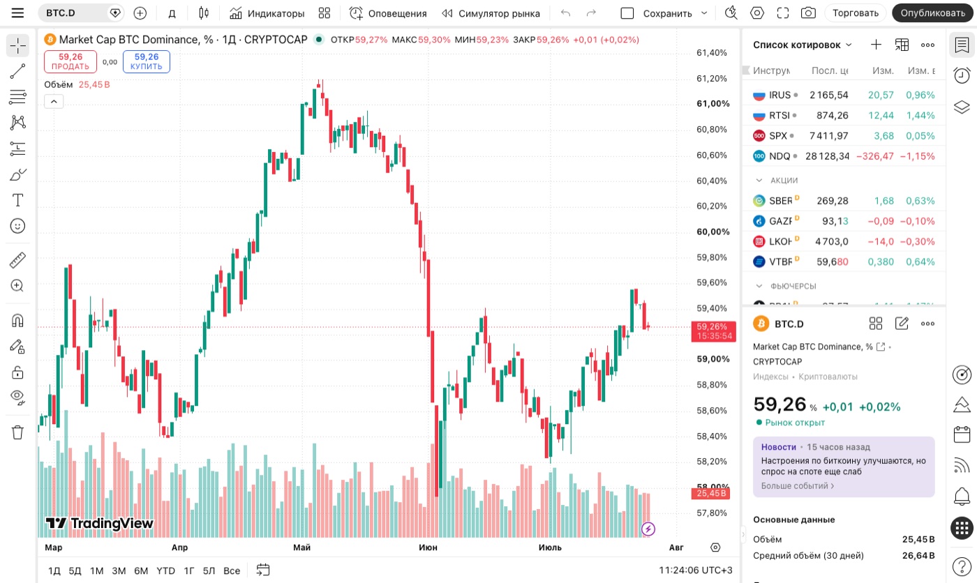Toggle the watchlist panel icon
The height and width of the screenshot is (583, 977).
962,45
